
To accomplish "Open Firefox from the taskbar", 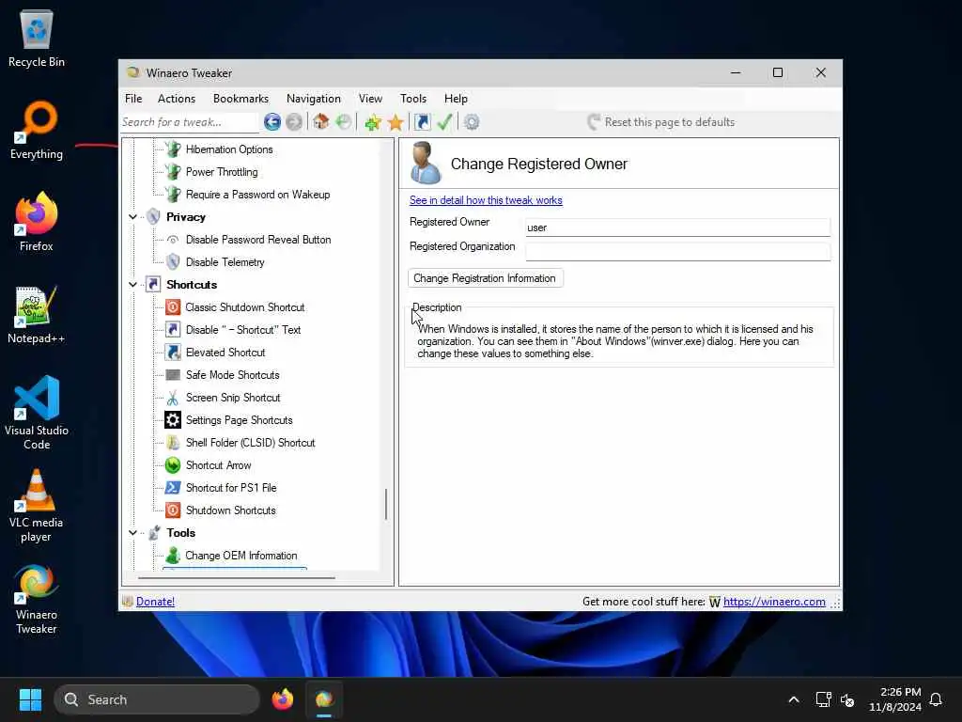I will pyautogui.click(x=282, y=699).
